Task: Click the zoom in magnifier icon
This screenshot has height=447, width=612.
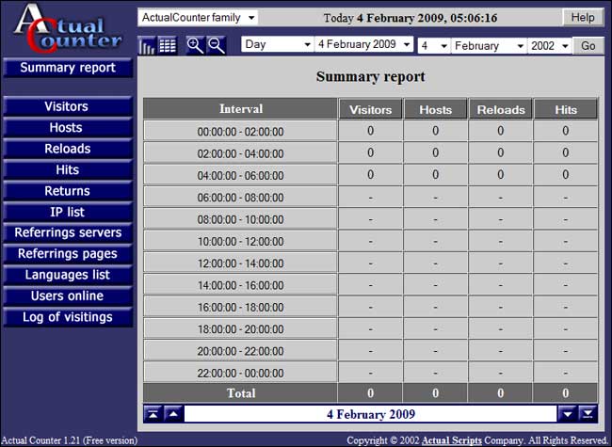Action: coord(195,45)
